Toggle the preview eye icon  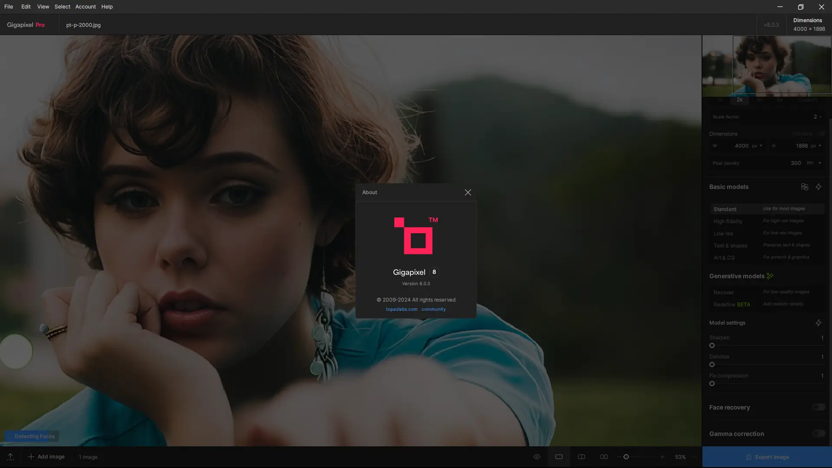(536, 457)
